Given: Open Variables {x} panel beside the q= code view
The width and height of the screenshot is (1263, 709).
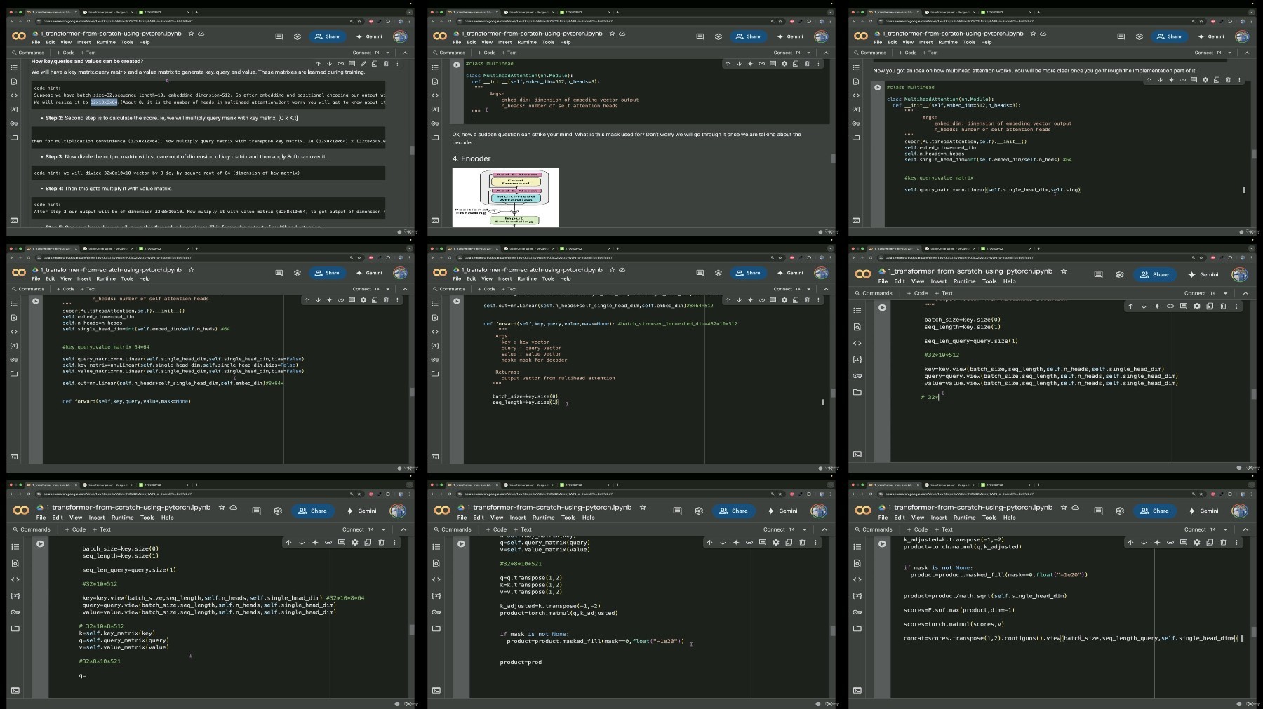Looking at the screenshot, I should 15,595.
